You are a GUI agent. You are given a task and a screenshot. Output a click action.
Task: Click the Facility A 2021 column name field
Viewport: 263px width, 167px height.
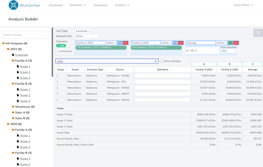90,43
